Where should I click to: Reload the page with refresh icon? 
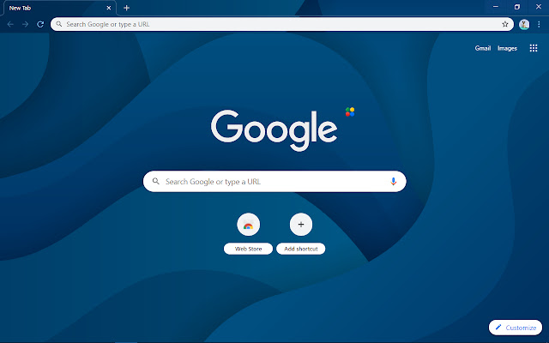point(40,24)
